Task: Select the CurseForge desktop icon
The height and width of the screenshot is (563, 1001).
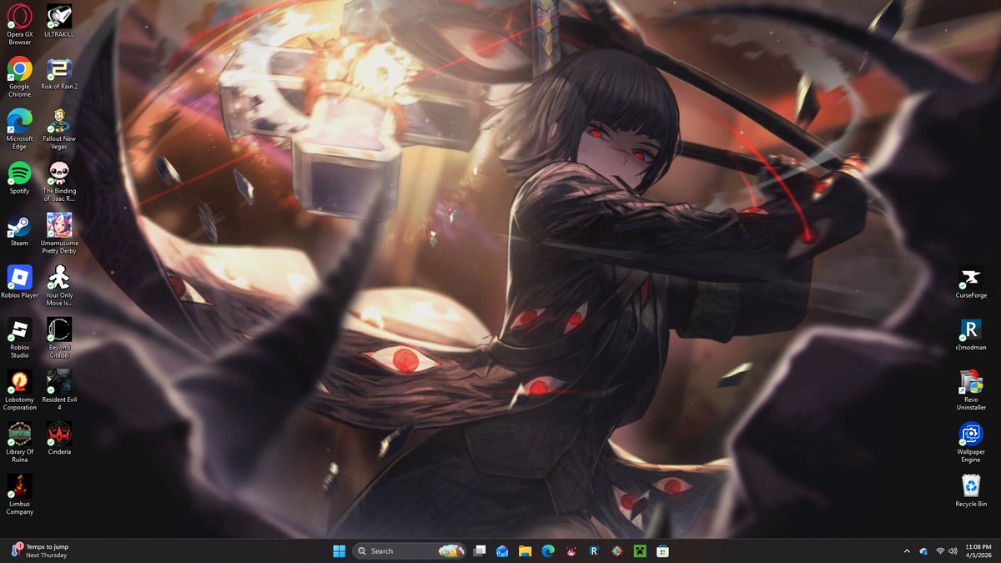Action: tap(971, 282)
